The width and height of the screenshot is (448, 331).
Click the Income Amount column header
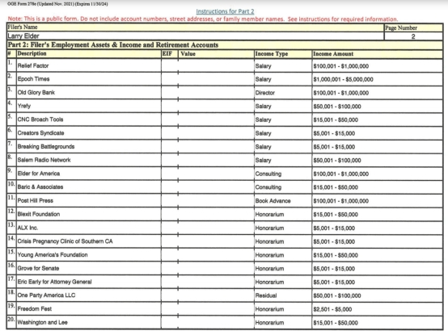378,53
